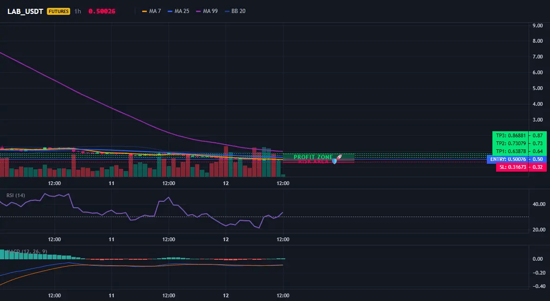This screenshot has width=550, height=301.
Task: Click the LAB_USDT symbol name
Action: pos(25,11)
